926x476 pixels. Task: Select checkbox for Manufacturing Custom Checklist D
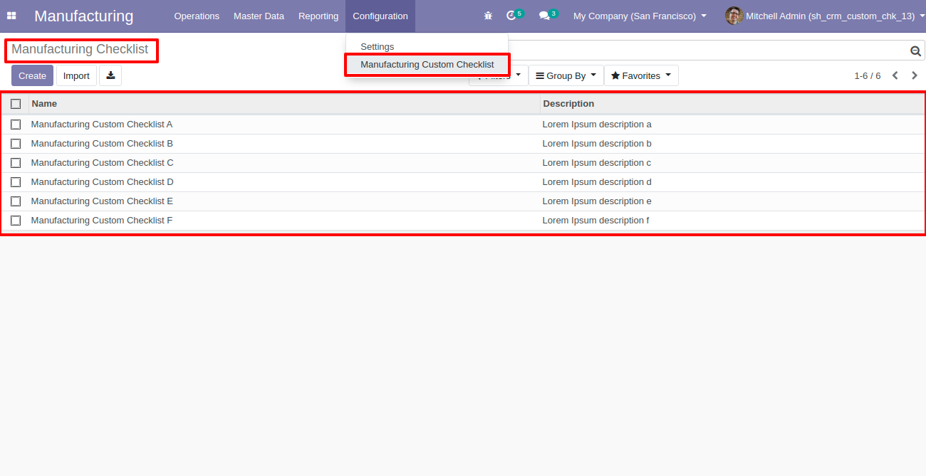(x=16, y=182)
